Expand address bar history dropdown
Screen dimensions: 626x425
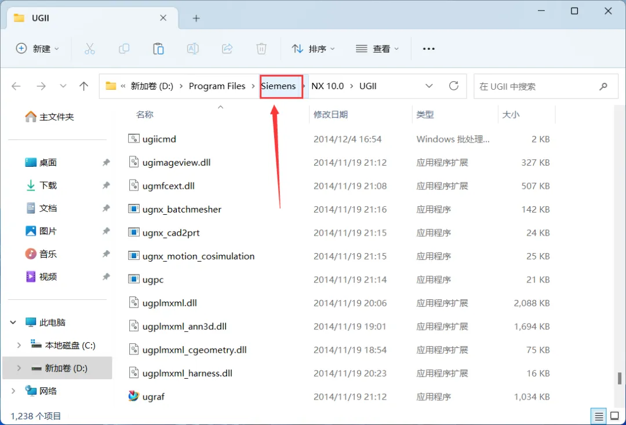pyautogui.click(x=429, y=86)
